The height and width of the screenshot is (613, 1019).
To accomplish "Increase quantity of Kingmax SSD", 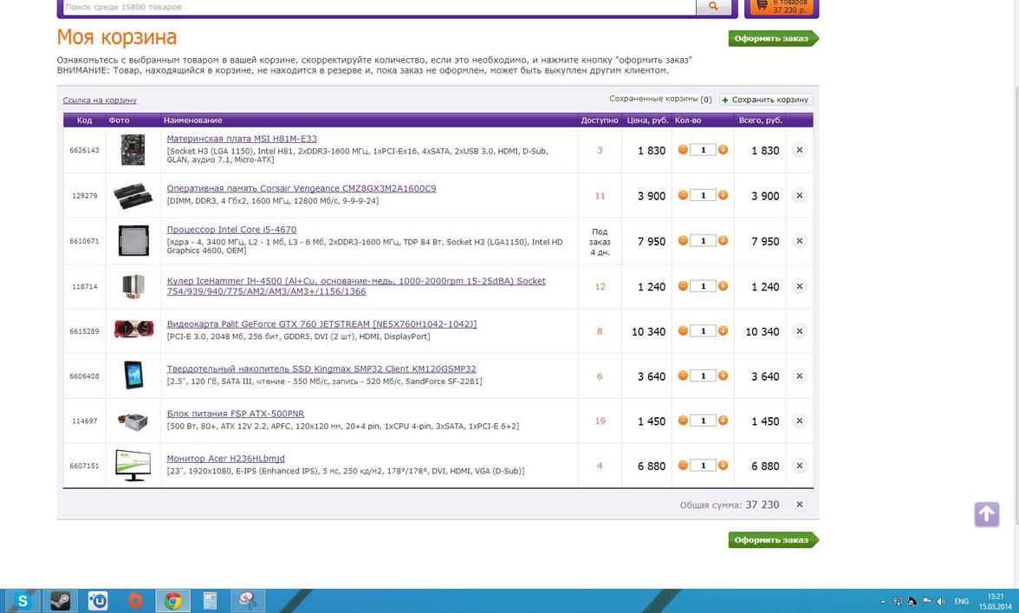I will [x=723, y=375].
